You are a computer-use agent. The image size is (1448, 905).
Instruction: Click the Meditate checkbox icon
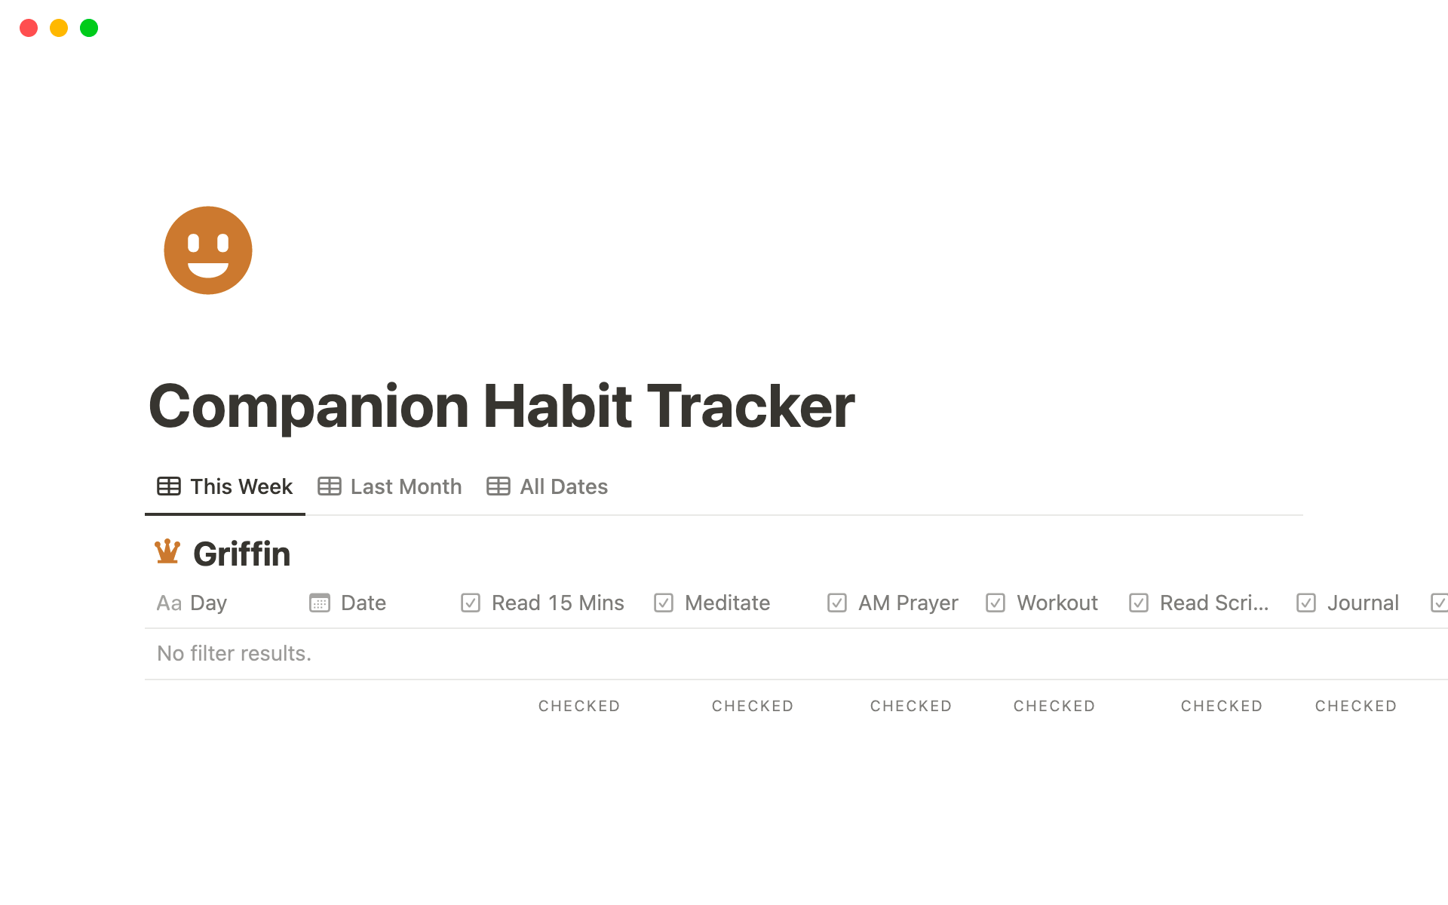663,603
